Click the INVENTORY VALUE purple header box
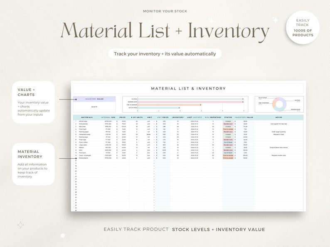The image size is (330, 247). 94,99
